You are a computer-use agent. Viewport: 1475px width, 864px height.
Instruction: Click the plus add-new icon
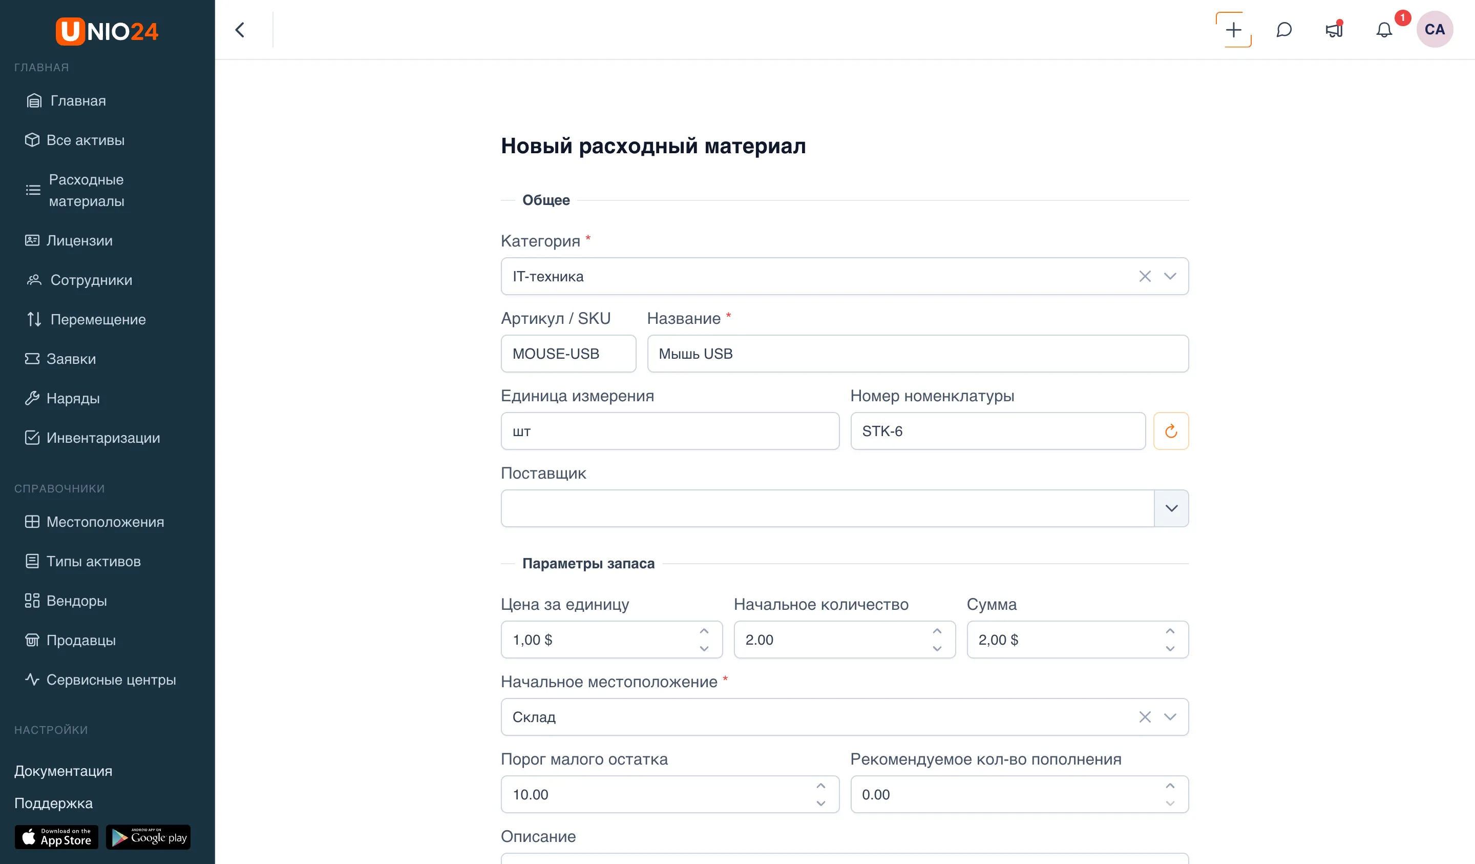click(1233, 30)
